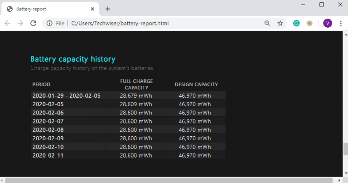Click the horizontal scrollbar thumb
This screenshot has height=183, width=348.
[x=169, y=180]
